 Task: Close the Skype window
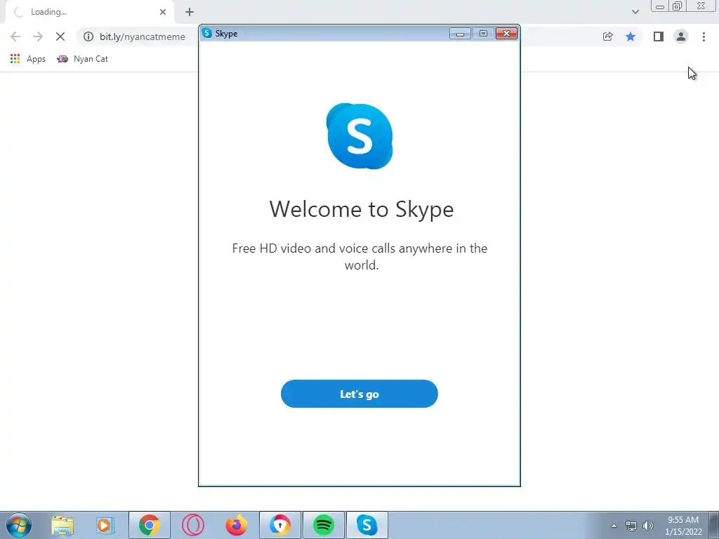(x=506, y=34)
